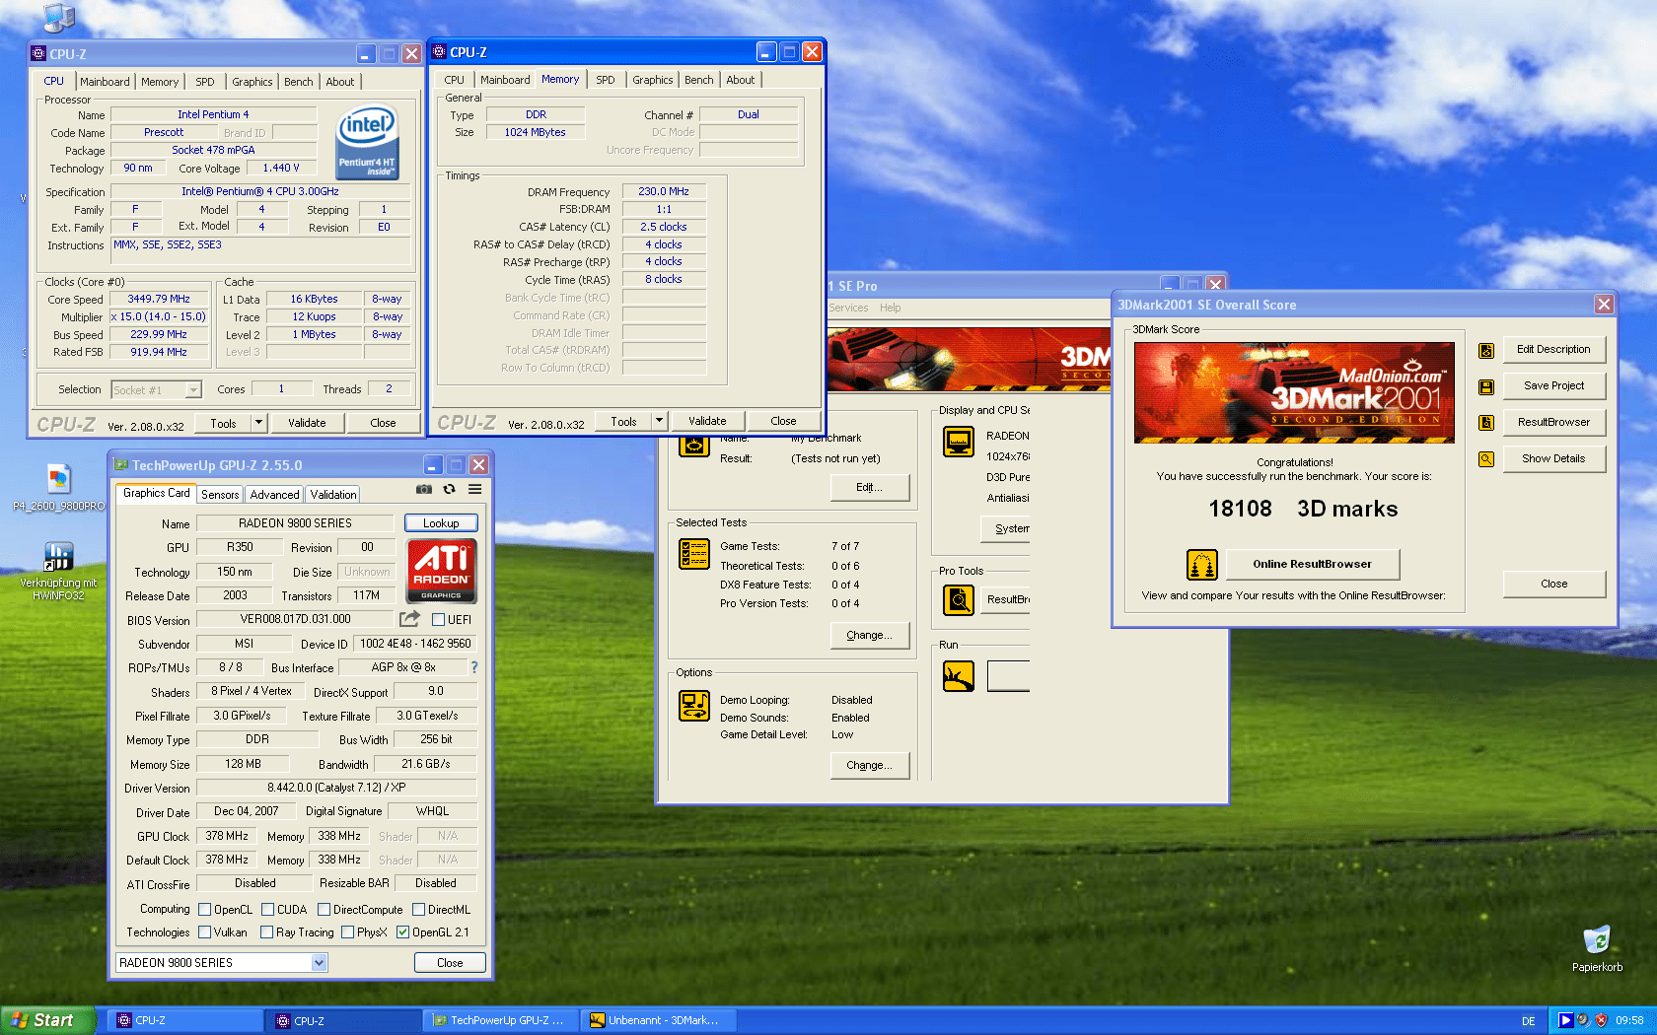Image resolution: width=1657 pixels, height=1035 pixels.
Task: Open the GPU-Z hamburger menu icon
Action: coord(474,489)
